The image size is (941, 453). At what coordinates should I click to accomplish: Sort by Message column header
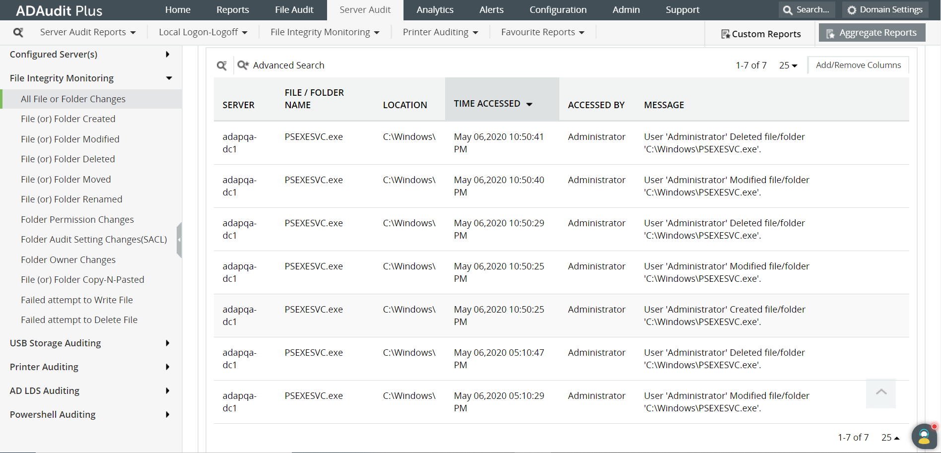click(x=664, y=105)
